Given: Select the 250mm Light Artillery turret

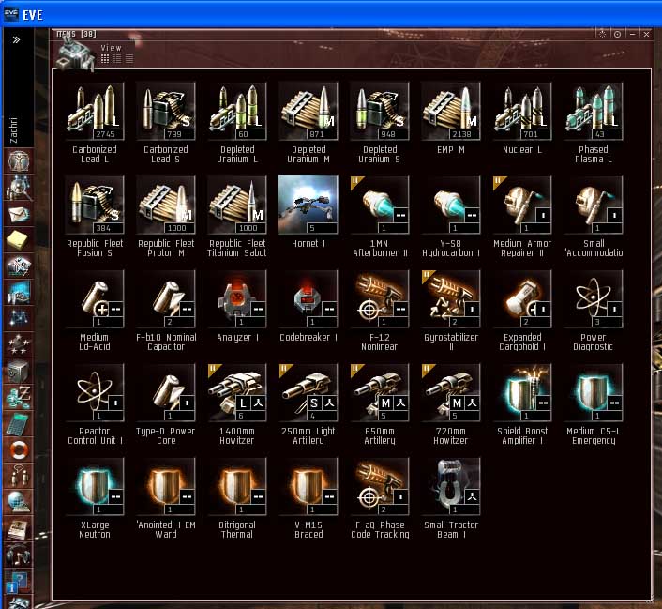Looking at the screenshot, I should coord(308,392).
